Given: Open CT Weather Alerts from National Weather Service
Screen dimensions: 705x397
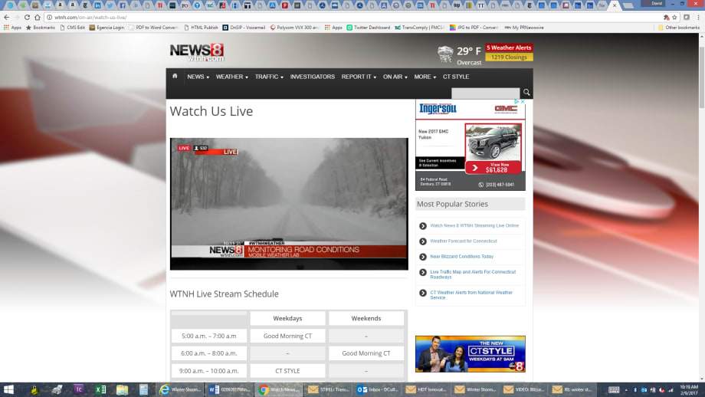Looking at the screenshot, I should tap(471, 295).
